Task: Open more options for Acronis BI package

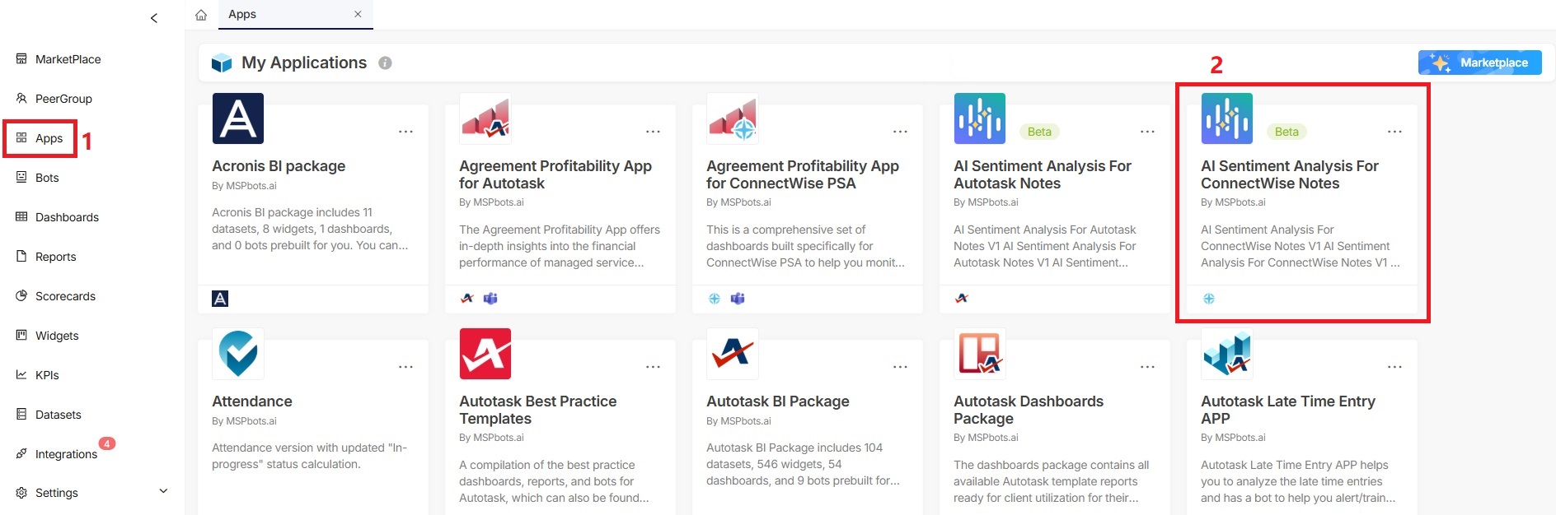Action: pos(405,132)
